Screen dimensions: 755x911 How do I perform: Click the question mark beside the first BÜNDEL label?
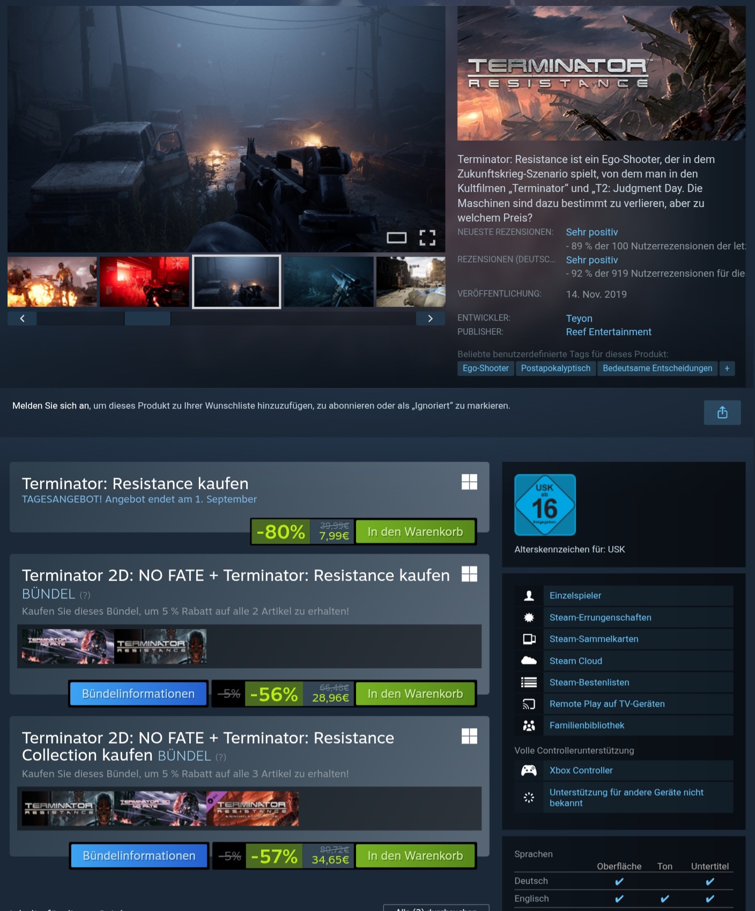(85, 595)
